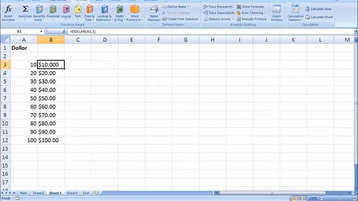Image resolution: width=358 pixels, height=201 pixels.
Task: Open the Define Name dropdown
Action: [x=176, y=7]
